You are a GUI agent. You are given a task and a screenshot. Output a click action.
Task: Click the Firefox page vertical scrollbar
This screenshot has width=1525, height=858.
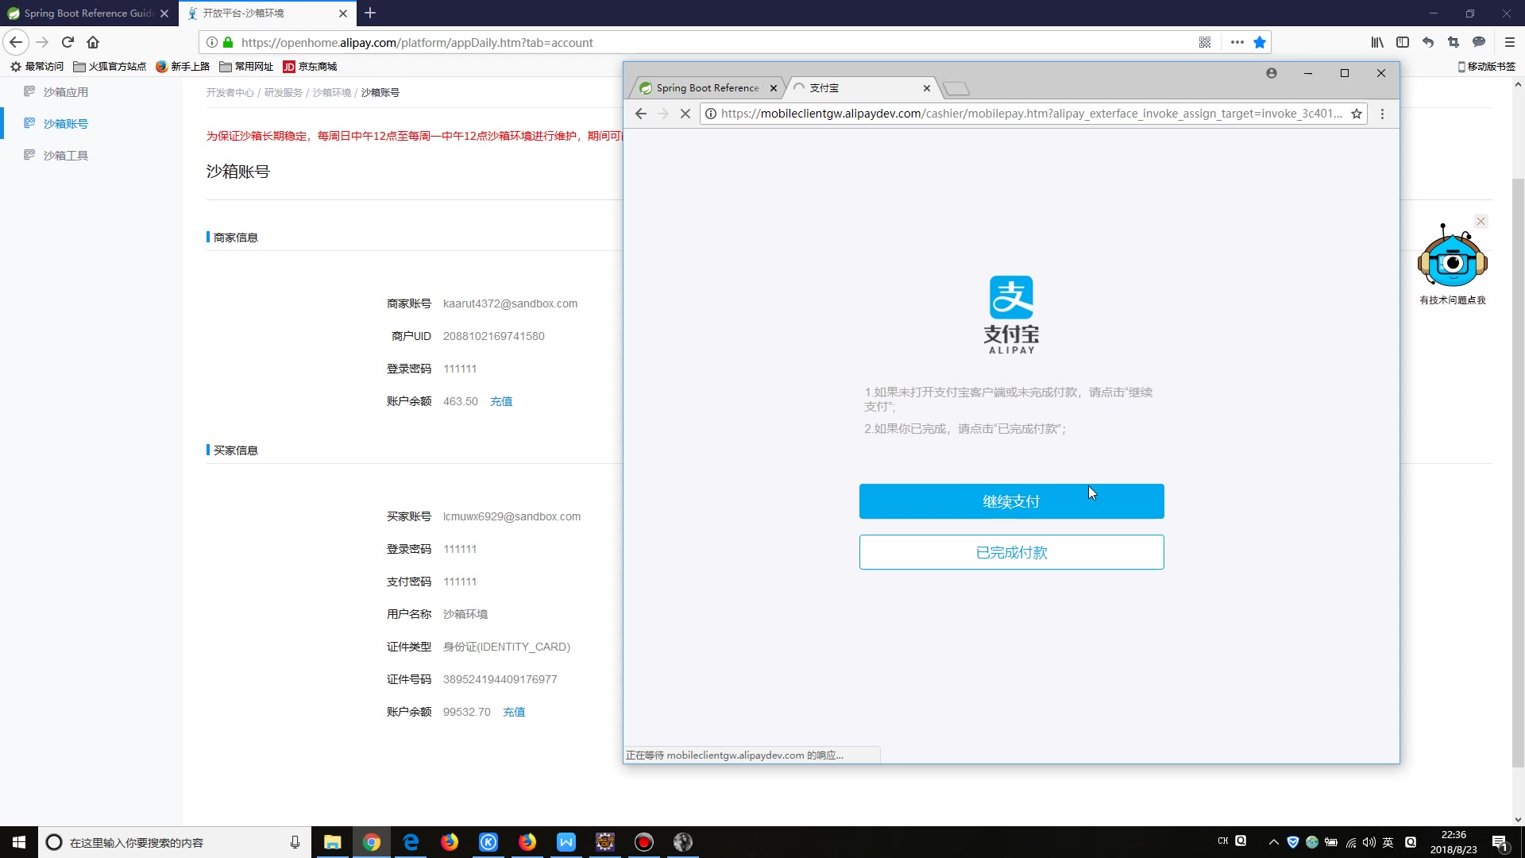coord(1518,473)
